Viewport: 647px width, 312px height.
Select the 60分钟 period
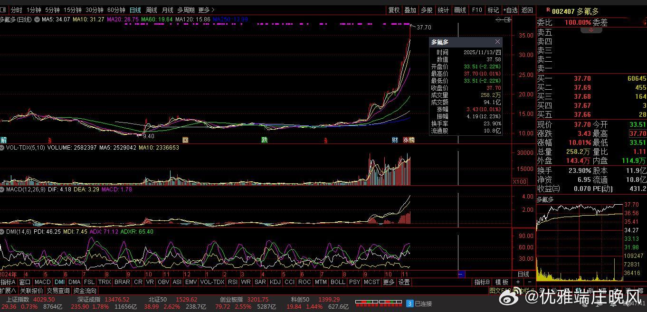(116, 10)
